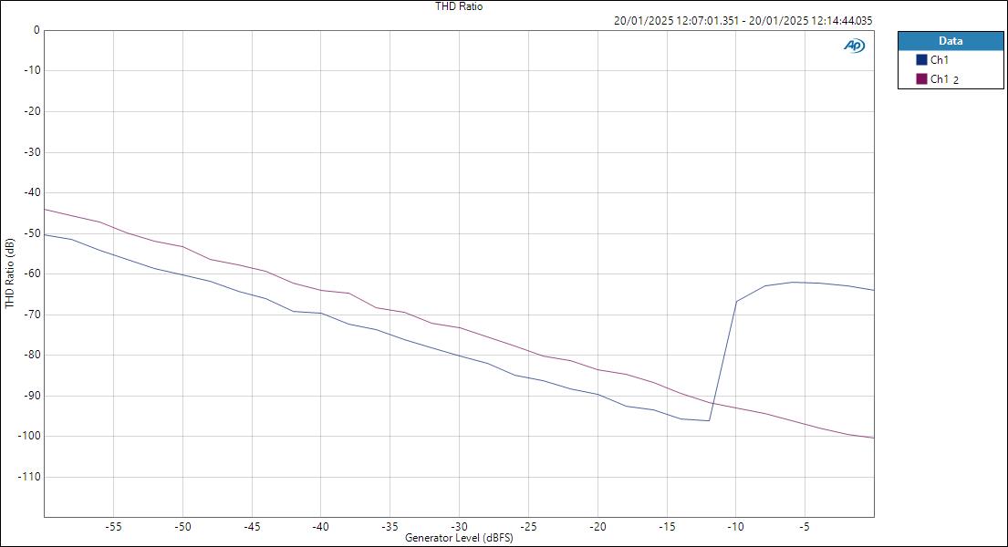
Task: Click the -100 tick on y-axis
Action: tap(29, 435)
